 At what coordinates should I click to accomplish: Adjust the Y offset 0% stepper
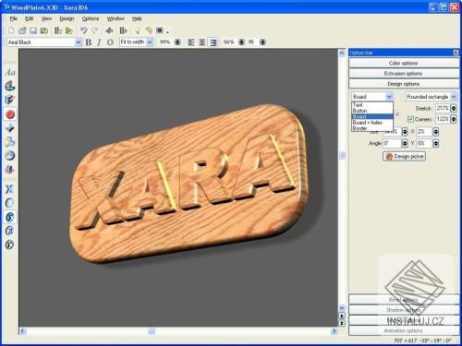(x=435, y=143)
